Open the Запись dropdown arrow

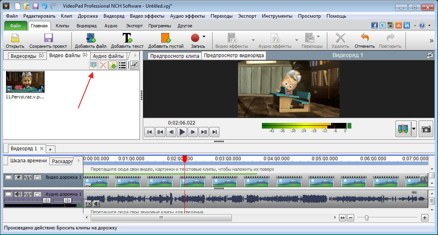204,37
